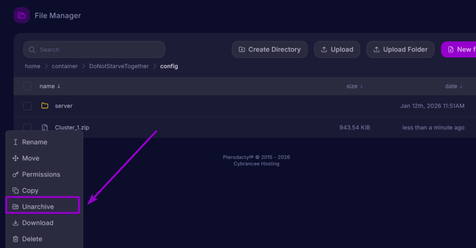
Task: Click the magnifier icon in search box
Action: 32,50
